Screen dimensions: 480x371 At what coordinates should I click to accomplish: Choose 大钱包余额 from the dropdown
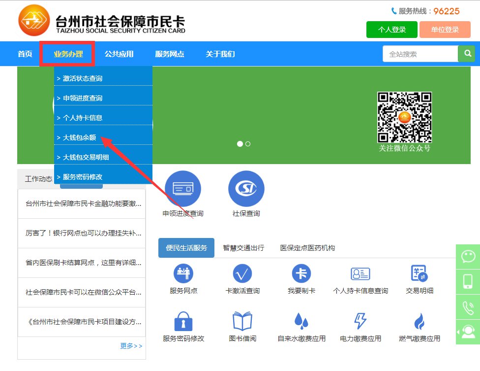tap(79, 138)
